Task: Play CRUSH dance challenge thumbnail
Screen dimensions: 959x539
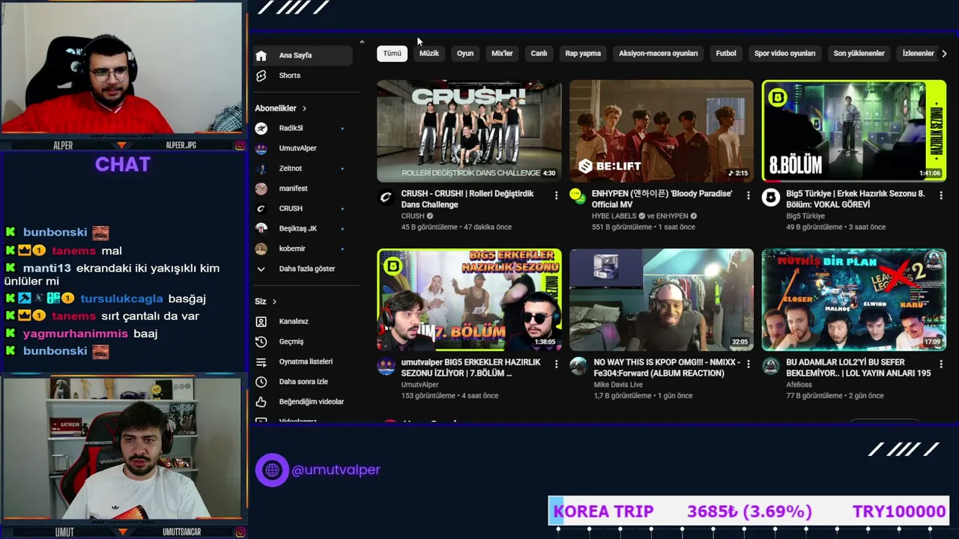Action: 469,131
